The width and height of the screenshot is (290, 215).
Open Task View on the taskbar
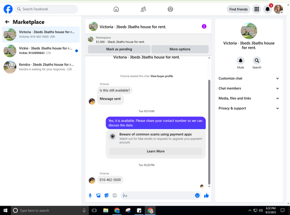coord(95,210)
